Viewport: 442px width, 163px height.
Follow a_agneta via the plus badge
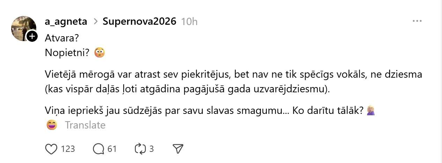coord(32,36)
